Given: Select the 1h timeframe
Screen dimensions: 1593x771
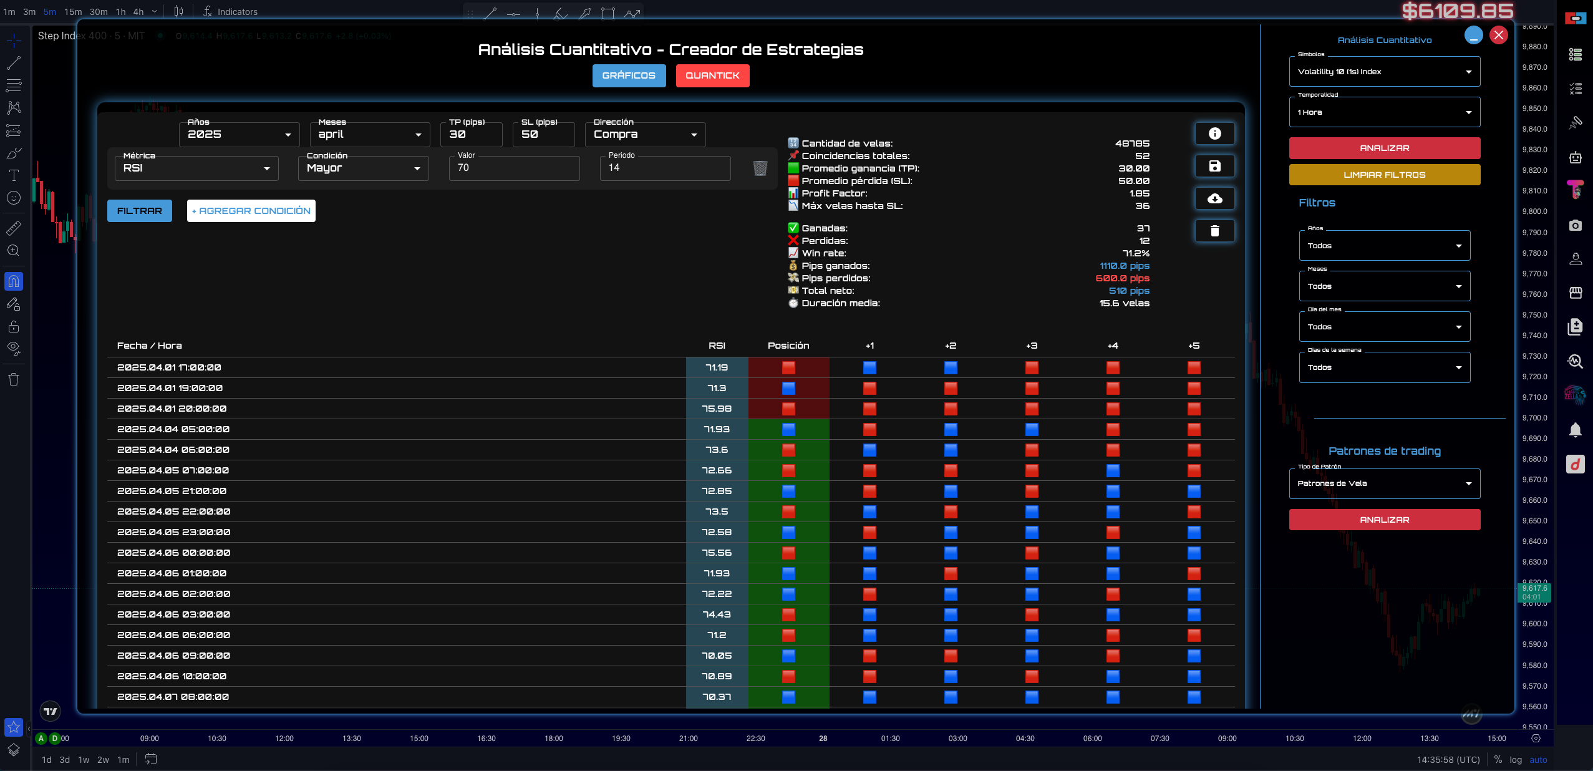Looking at the screenshot, I should (x=120, y=11).
